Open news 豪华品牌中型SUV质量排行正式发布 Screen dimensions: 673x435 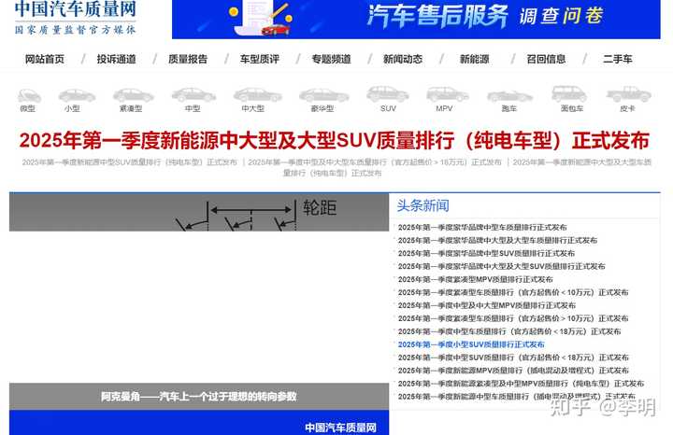point(486,253)
